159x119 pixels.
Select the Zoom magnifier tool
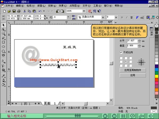(3, 34)
